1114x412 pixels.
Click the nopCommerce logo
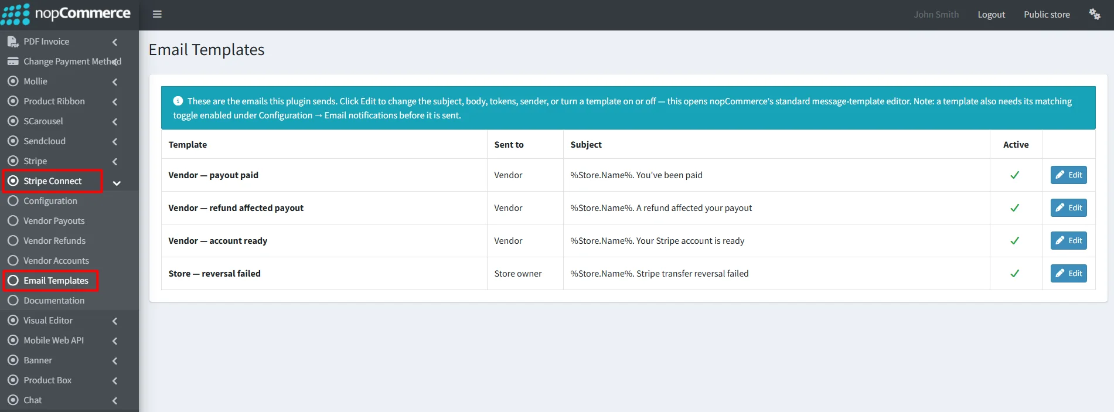pyautogui.click(x=66, y=13)
